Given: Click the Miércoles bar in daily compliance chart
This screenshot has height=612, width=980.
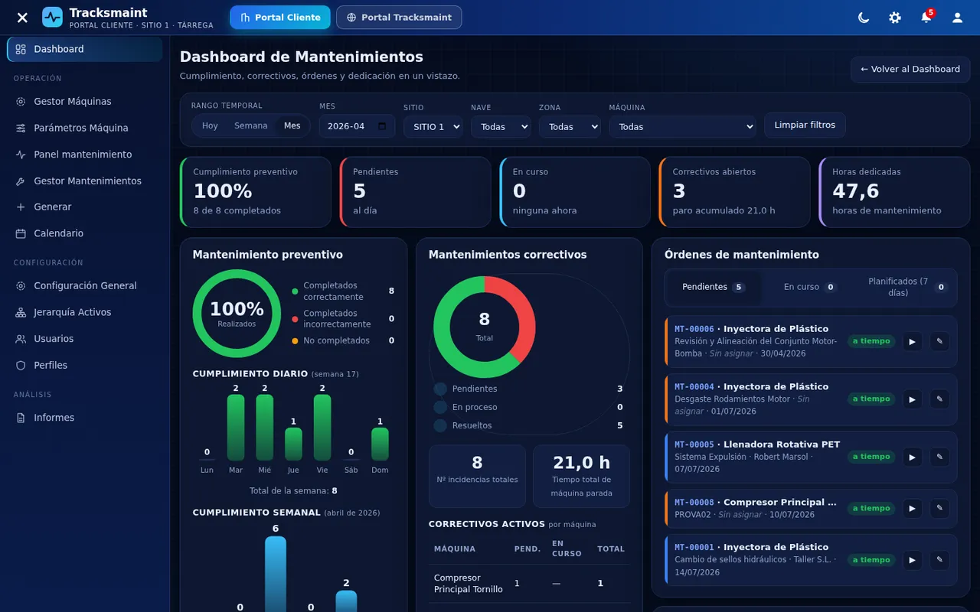Looking at the screenshot, I should [265, 428].
